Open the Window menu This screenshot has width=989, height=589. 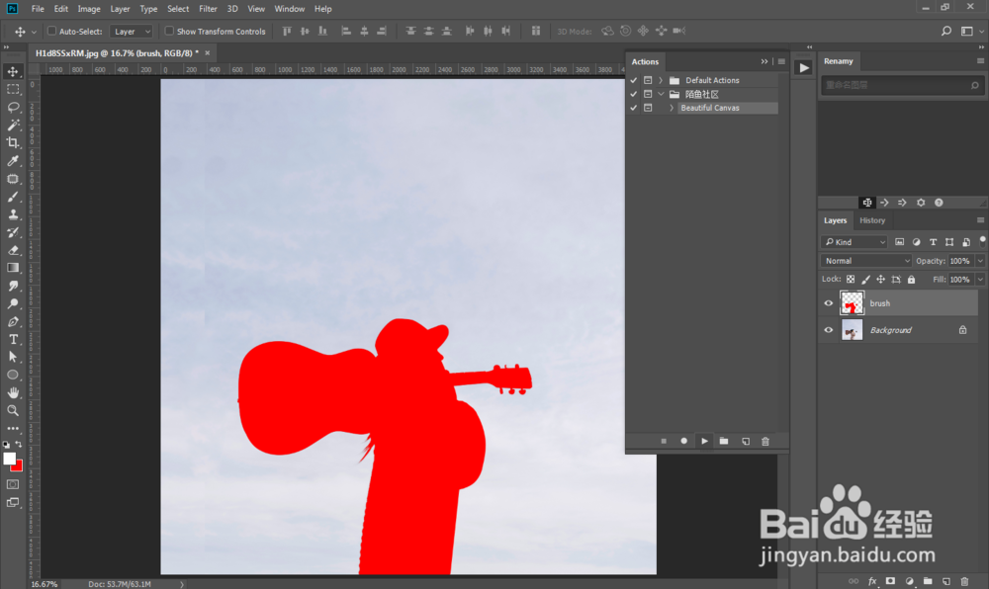pyautogui.click(x=290, y=9)
